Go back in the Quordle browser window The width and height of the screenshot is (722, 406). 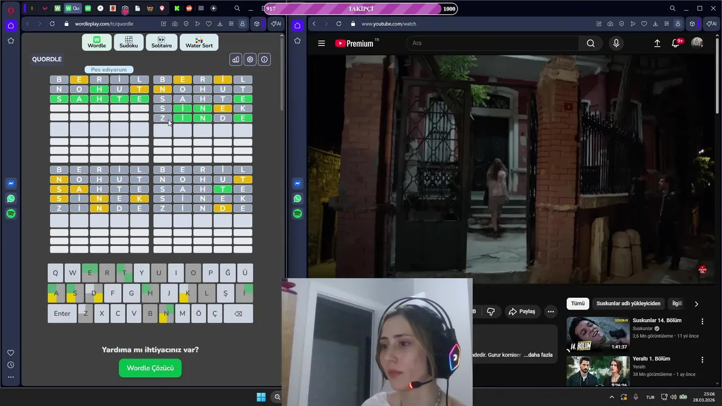(27, 24)
